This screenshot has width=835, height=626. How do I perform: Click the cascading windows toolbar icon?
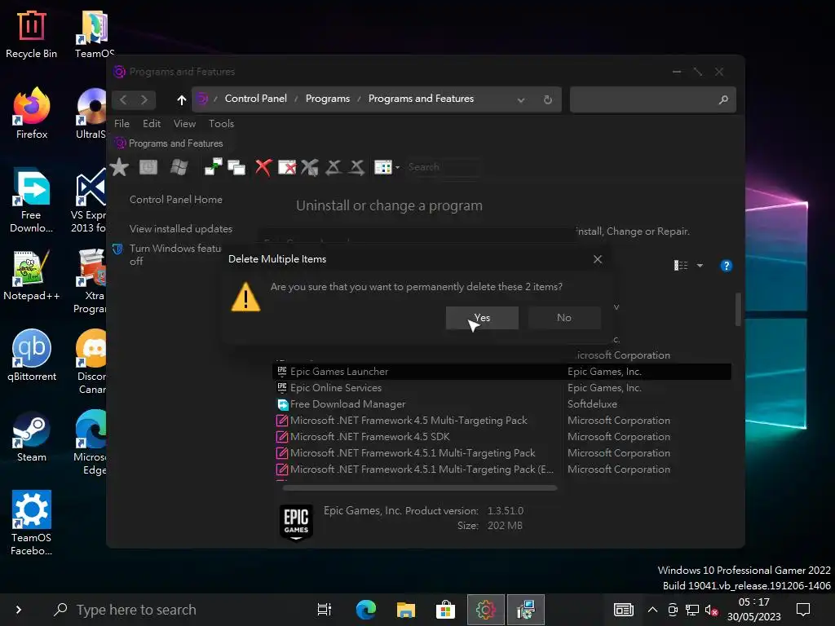click(236, 167)
